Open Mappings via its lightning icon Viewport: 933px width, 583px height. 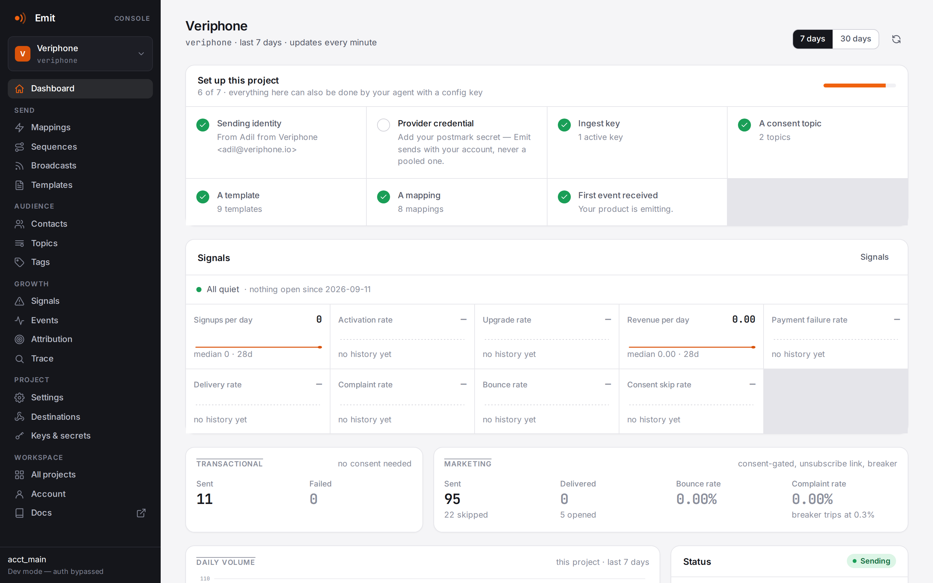[x=19, y=128]
